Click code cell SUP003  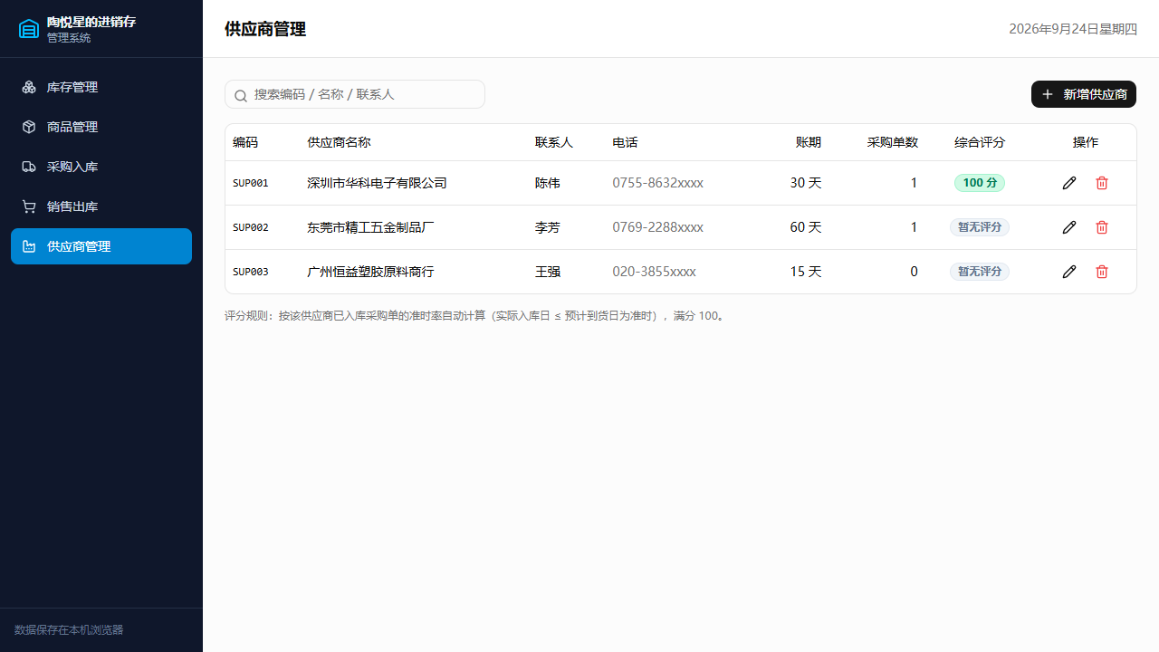(x=251, y=272)
